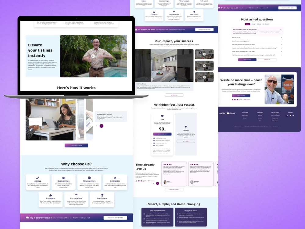Screen dimensions: 305x229
Task: Expand 'I found something weird in my video' question
Action: [282, 52]
